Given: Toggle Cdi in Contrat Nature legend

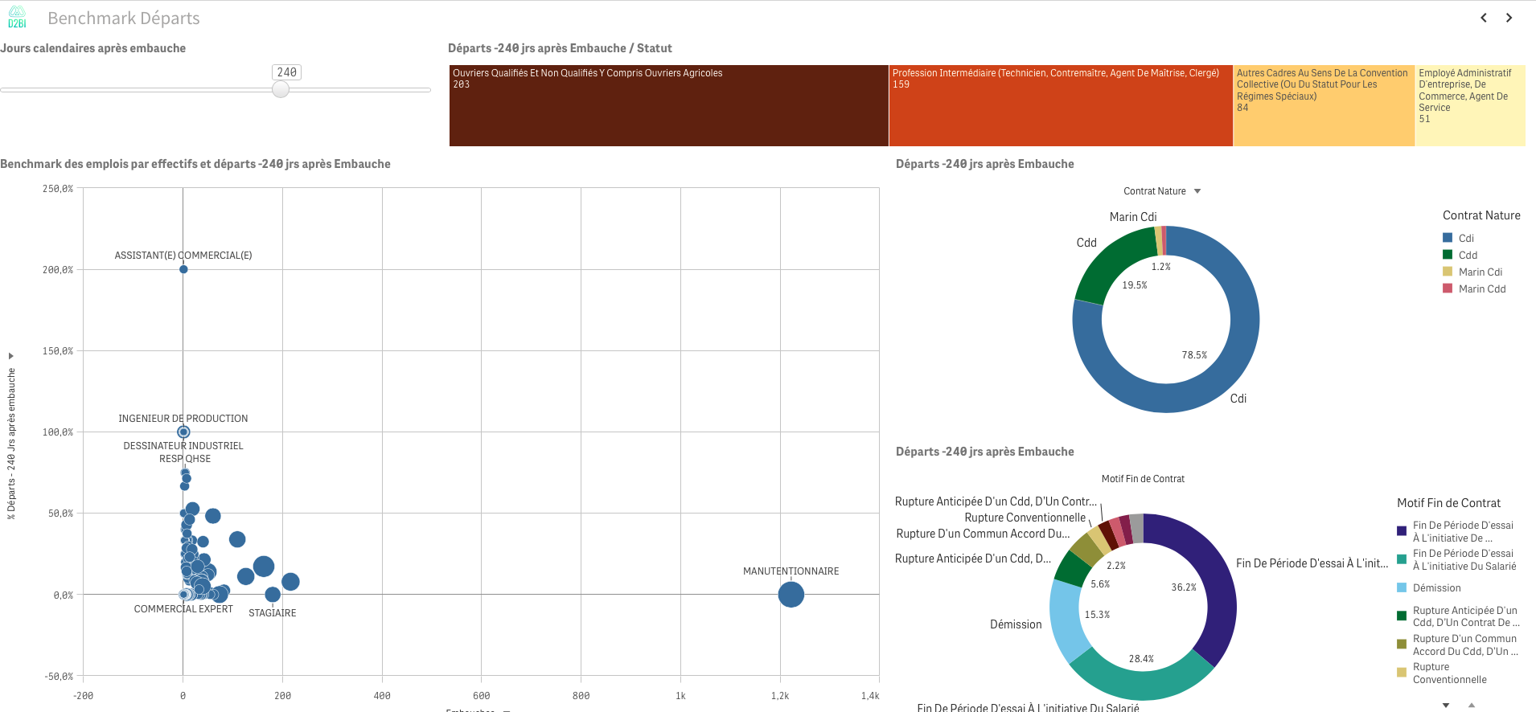Looking at the screenshot, I should click(1465, 239).
